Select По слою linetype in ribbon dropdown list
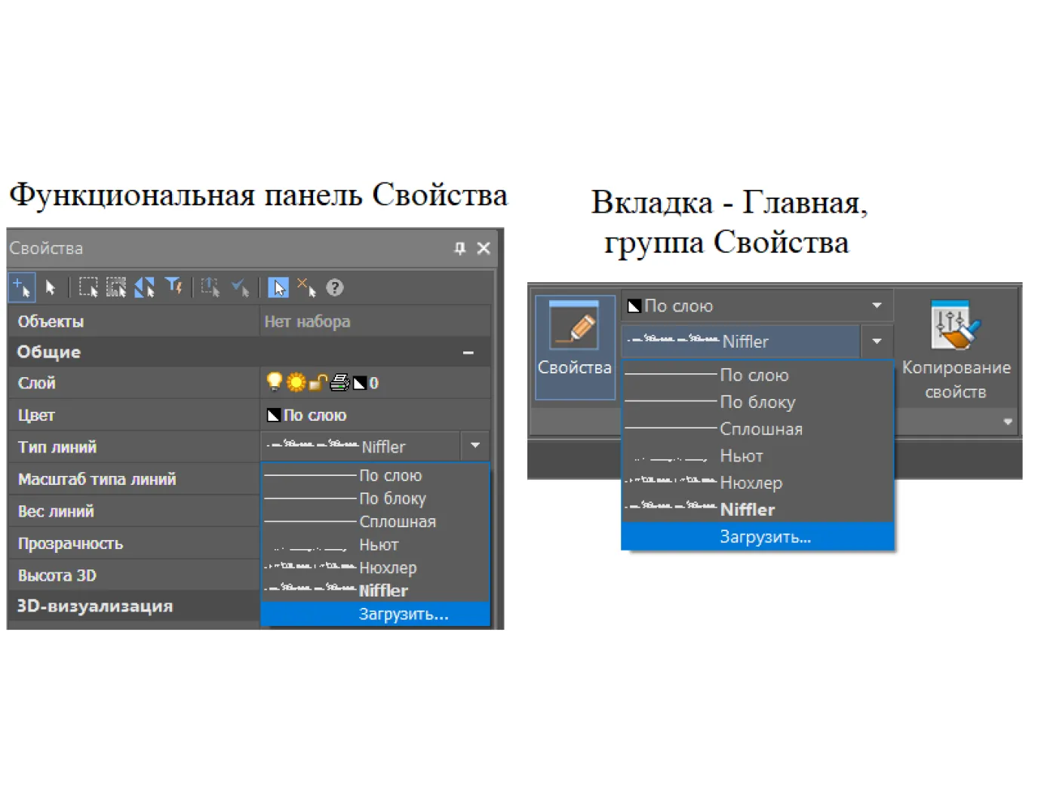The width and height of the screenshot is (1038, 810). [x=757, y=375]
